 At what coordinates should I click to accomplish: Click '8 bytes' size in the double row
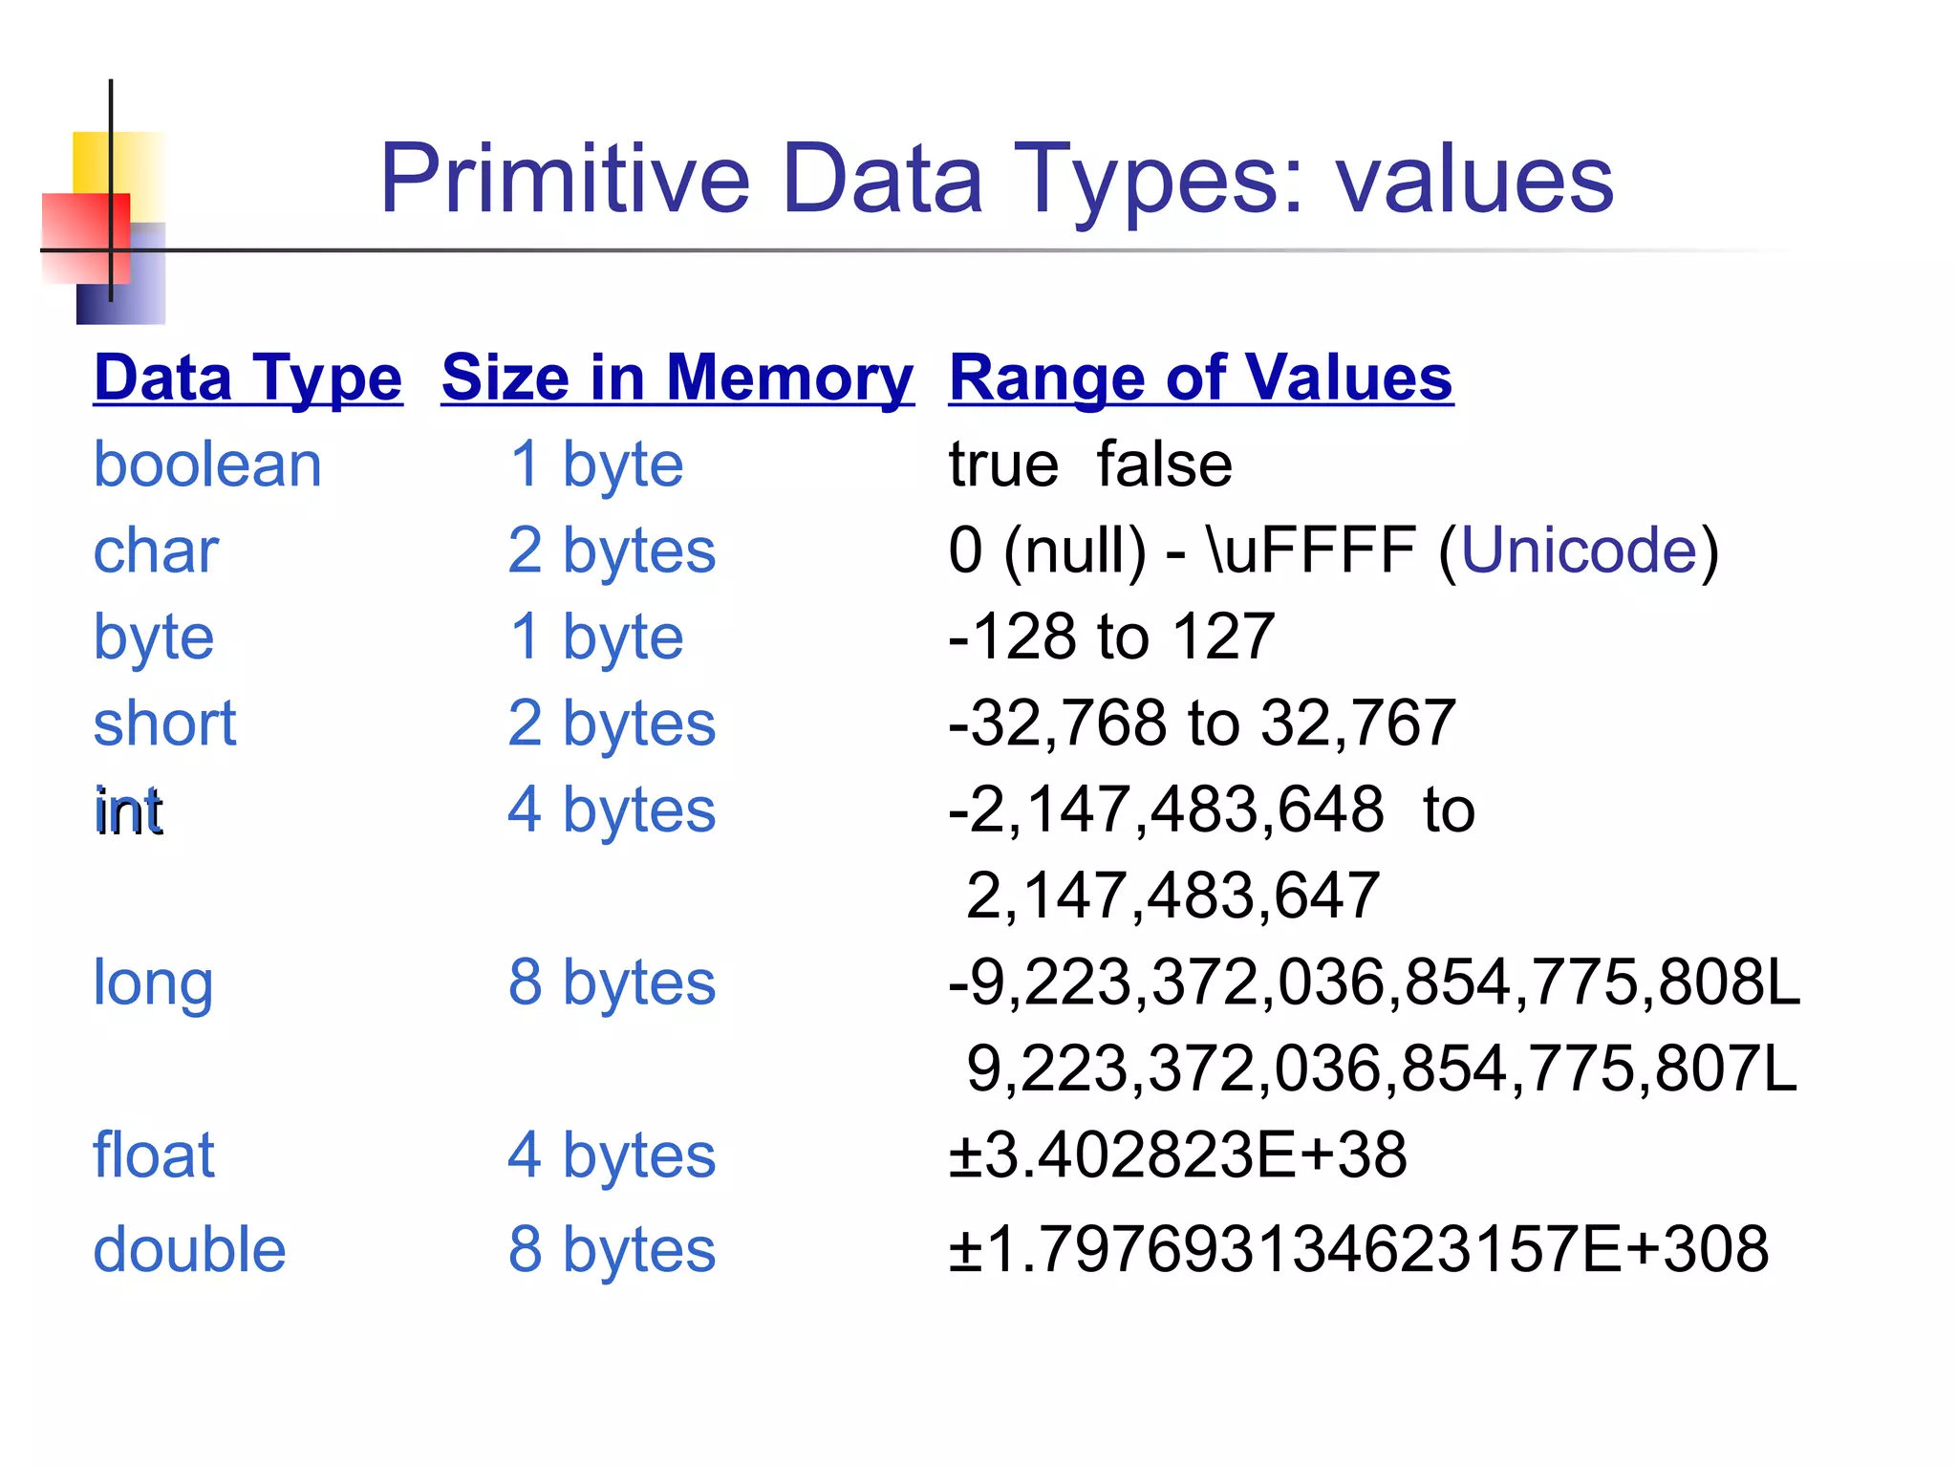(x=612, y=1251)
